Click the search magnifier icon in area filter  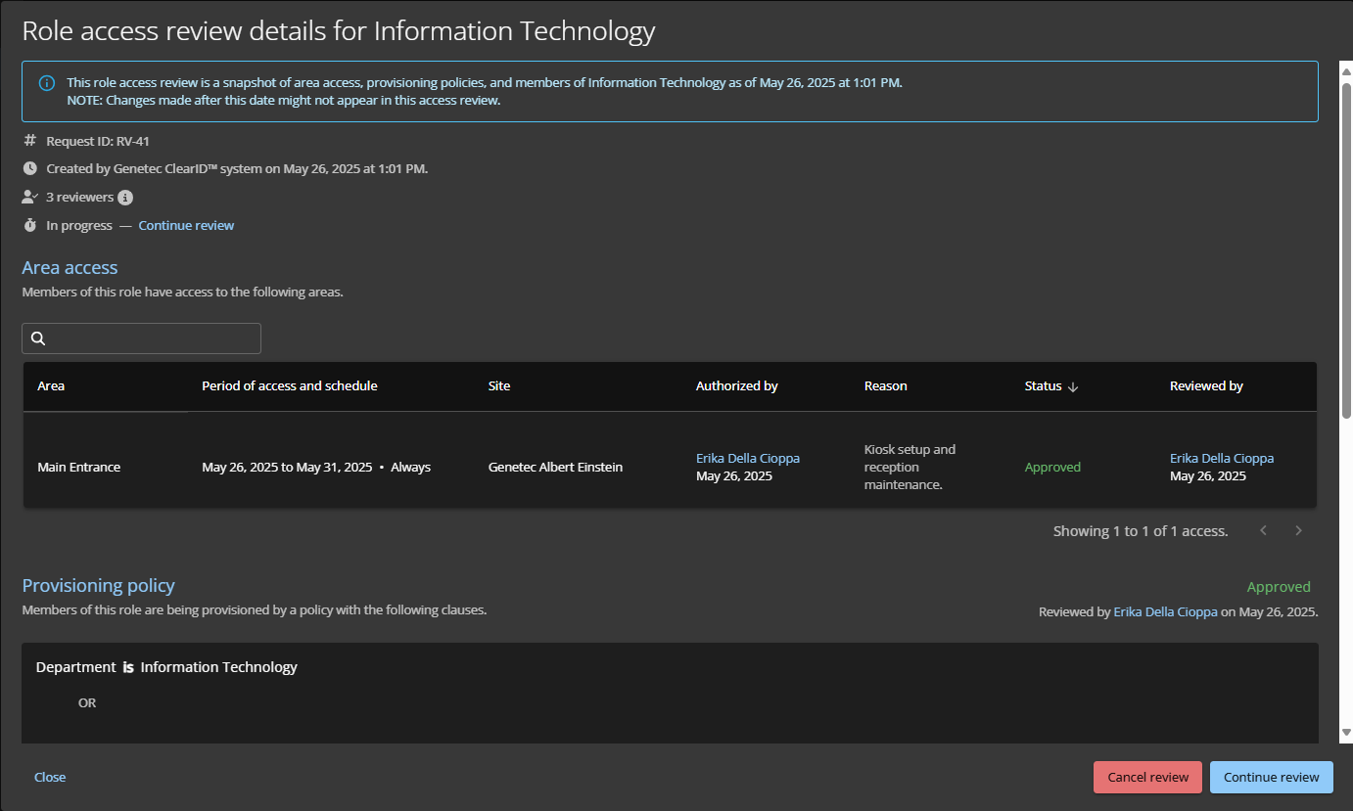(x=38, y=338)
